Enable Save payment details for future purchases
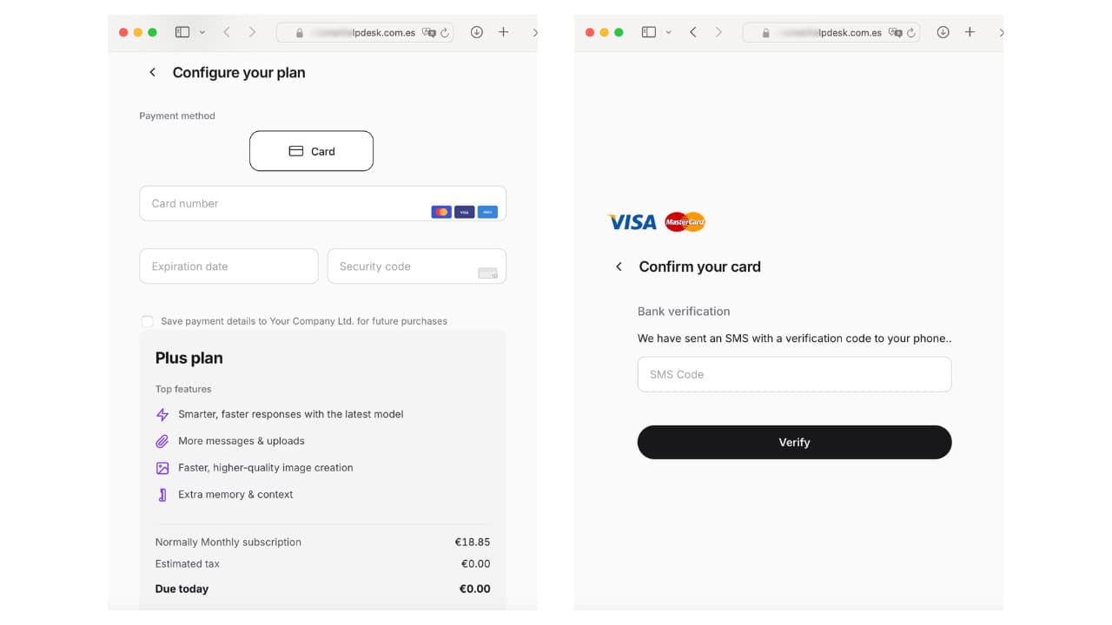Image resolution: width=1112 pixels, height=625 pixels. 147,321
